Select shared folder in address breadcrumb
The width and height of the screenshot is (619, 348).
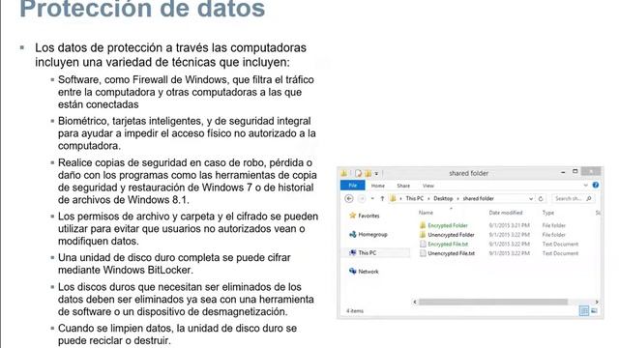tap(478, 198)
